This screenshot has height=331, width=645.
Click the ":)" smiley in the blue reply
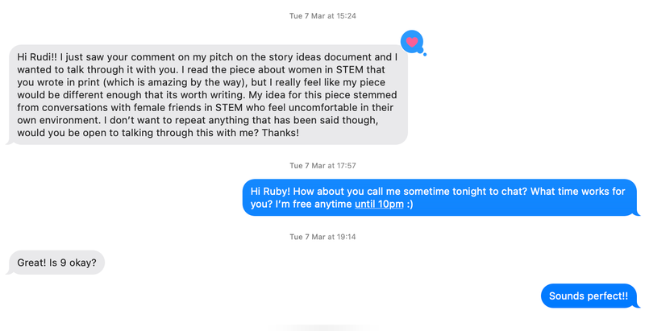(x=410, y=205)
